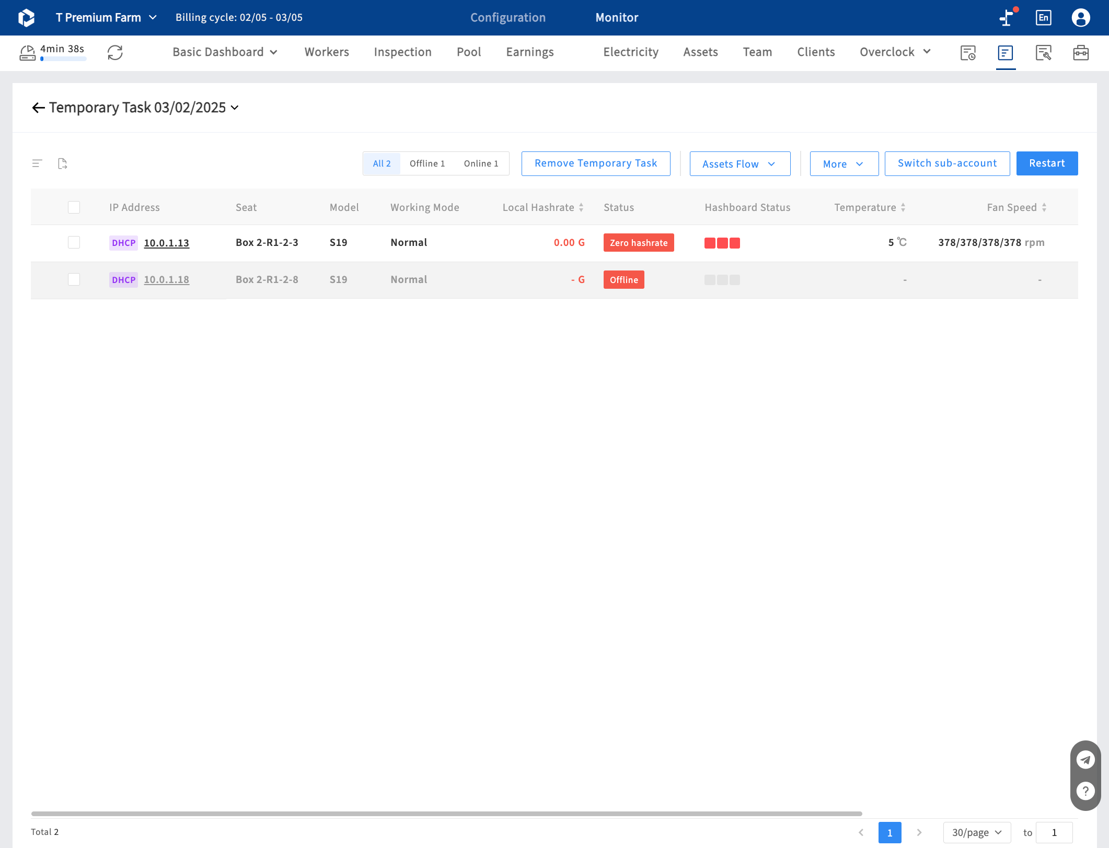The width and height of the screenshot is (1109, 848).
Task: Filter by the Online 1 tab
Action: click(x=481, y=163)
